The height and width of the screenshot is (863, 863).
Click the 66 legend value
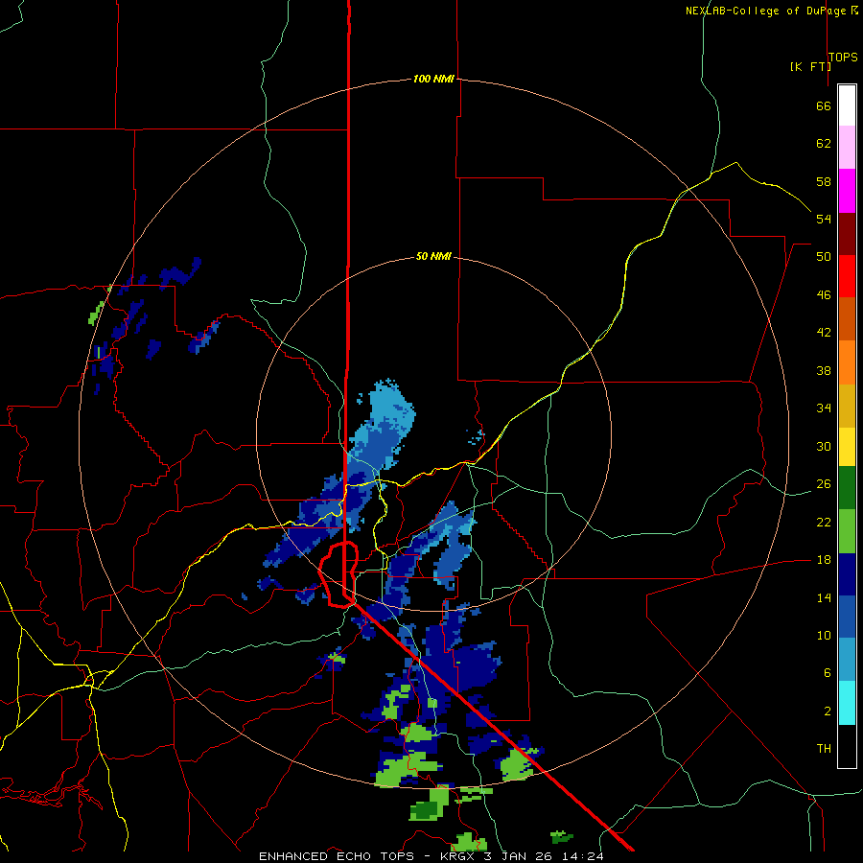tap(824, 105)
